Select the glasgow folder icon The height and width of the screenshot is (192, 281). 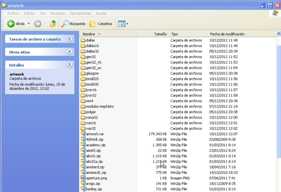point(83,73)
